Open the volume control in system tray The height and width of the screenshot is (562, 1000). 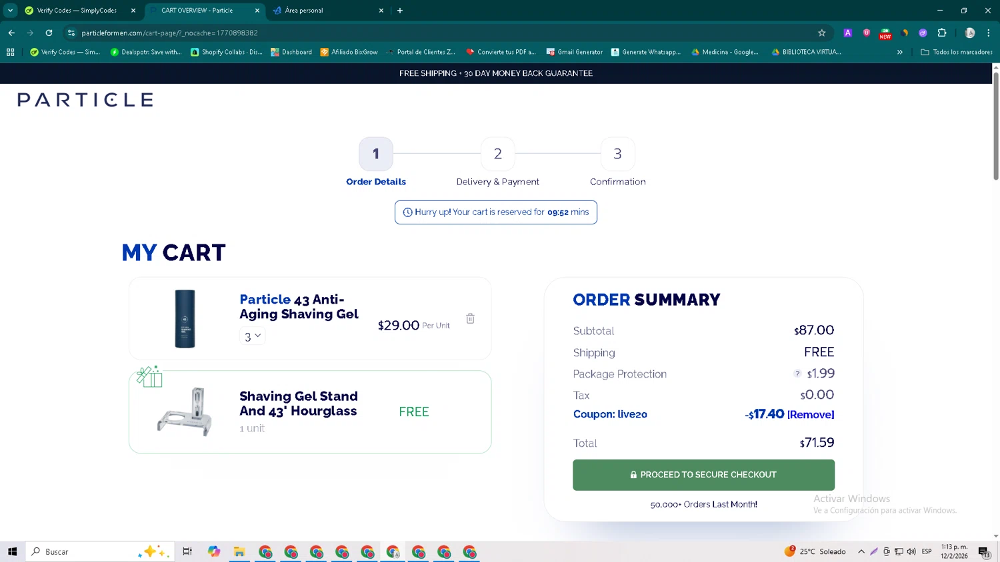[x=911, y=551]
